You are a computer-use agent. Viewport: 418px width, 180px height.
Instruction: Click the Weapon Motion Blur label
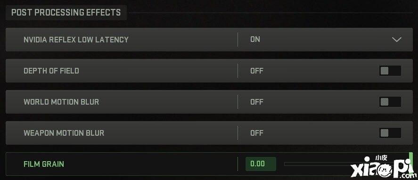(64, 133)
